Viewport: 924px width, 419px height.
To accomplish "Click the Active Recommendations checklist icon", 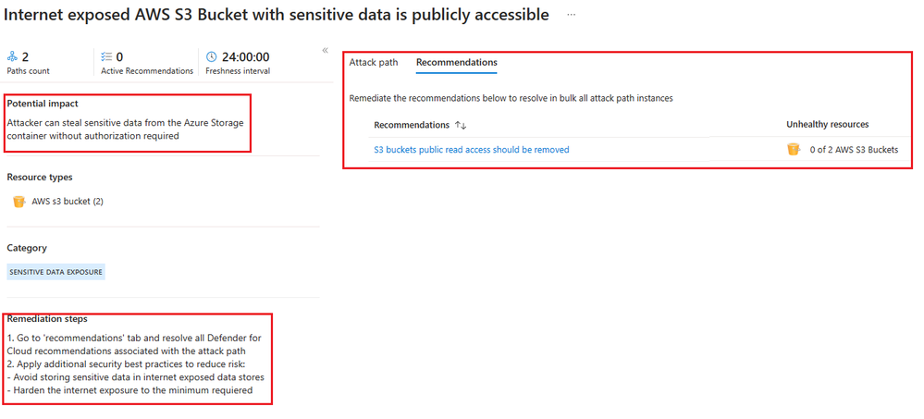I will (106, 56).
